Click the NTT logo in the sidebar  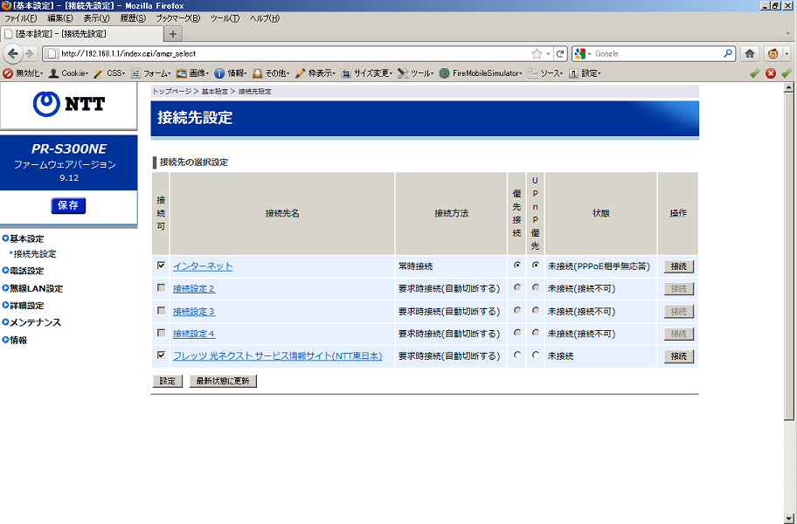click(69, 105)
